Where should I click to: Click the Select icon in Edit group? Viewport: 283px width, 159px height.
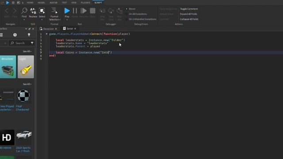(x=42, y=11)
